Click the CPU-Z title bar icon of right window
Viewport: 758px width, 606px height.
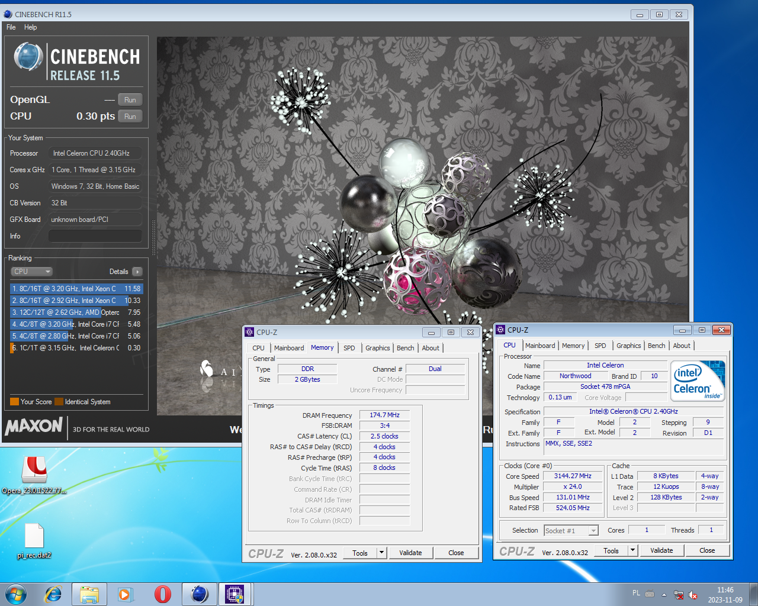(x=501, y=330)
